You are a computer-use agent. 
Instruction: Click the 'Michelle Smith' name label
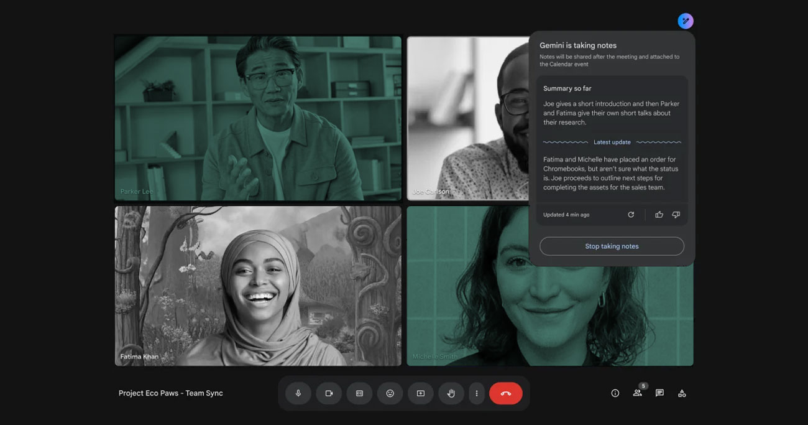(435, 357)
